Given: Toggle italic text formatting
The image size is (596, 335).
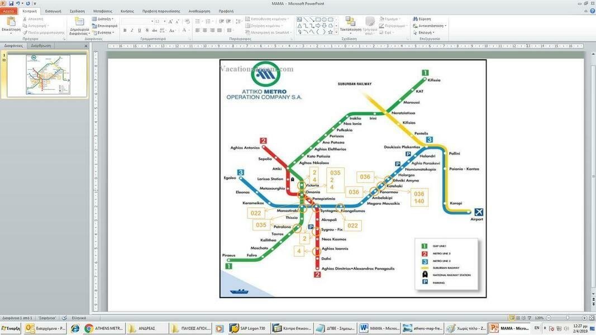Looking at the screenshot, I should [132, 30].
